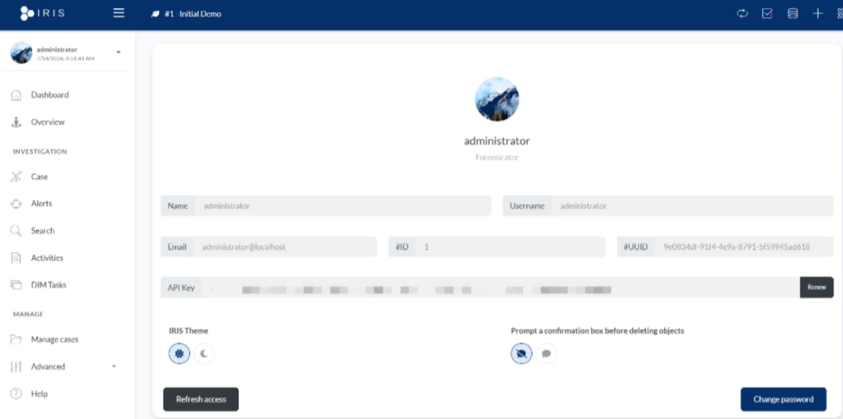Open the database icon in top bar
Screen dimensions: 843x419
[792, 14]
